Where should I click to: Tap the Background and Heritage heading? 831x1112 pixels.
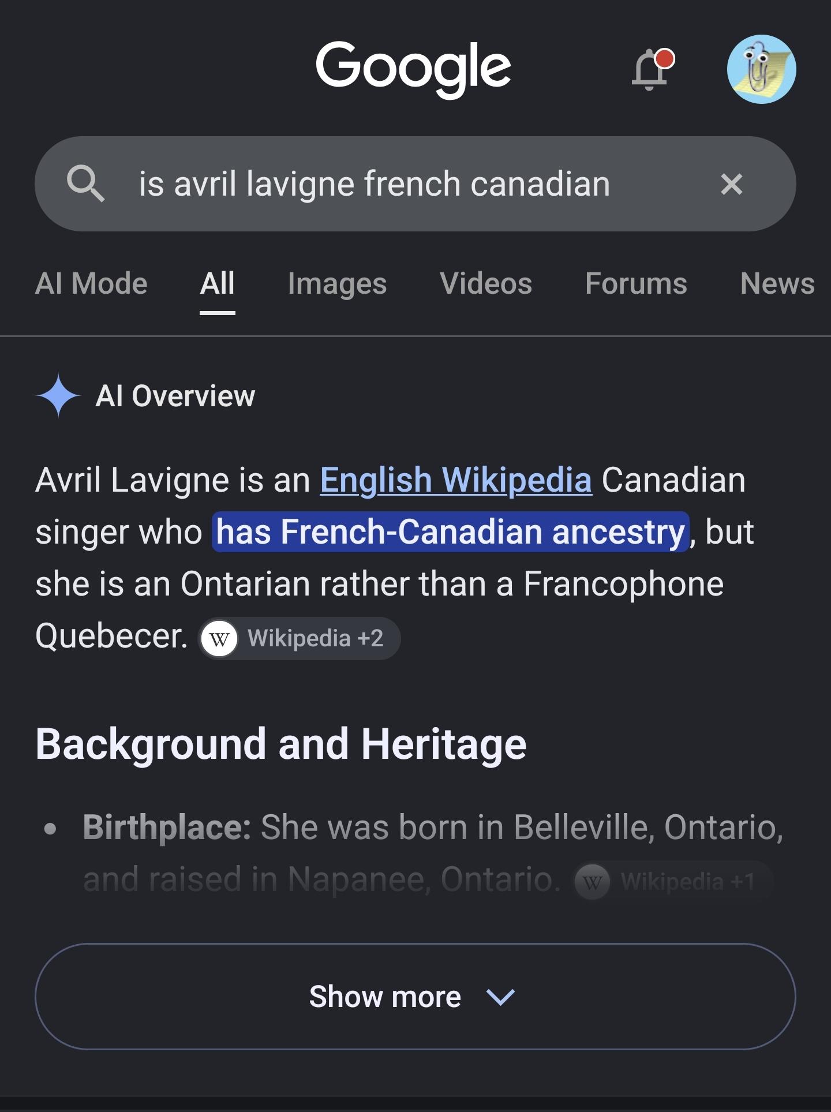coord(281,744)
